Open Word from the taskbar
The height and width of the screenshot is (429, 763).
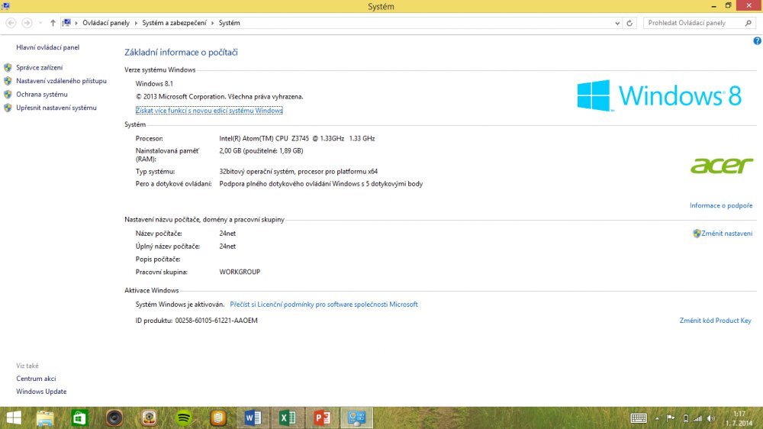[x=253, y=418]
